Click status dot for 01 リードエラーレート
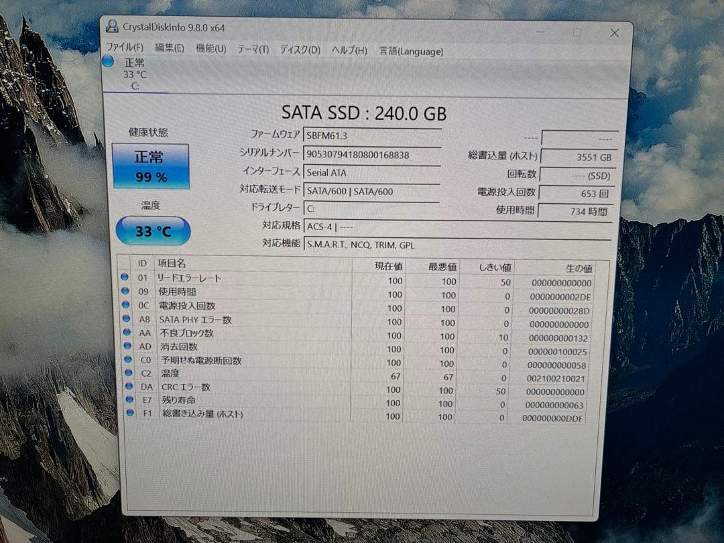The image size is (724, 543). pos(124,277)
